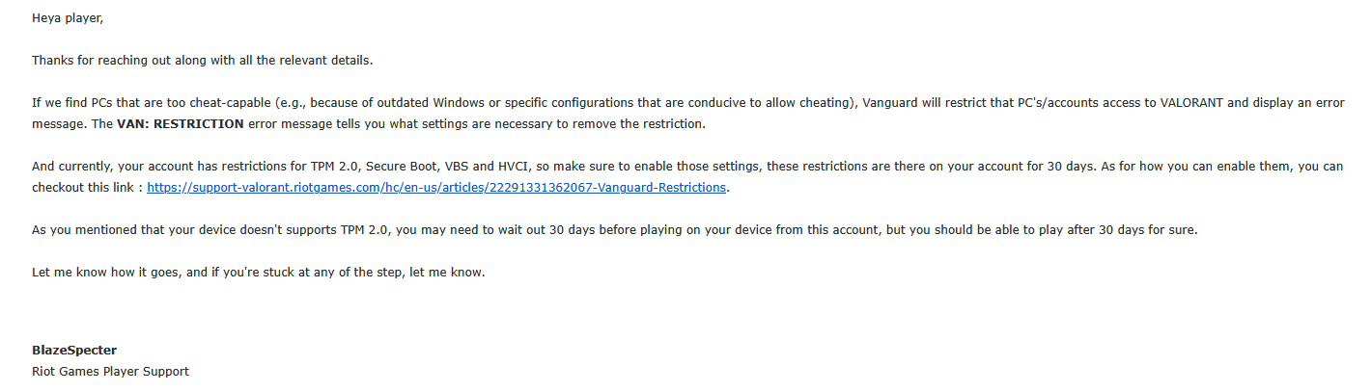Click the BlazeSpecter signature name

click(73, 350)
